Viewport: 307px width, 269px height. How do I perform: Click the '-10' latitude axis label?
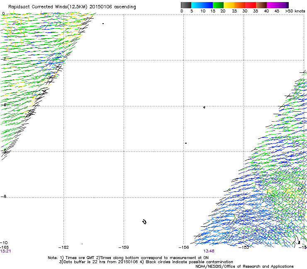(x=4, y=243)
